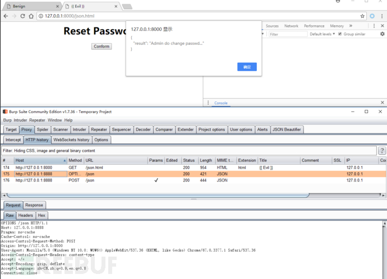Sort history by the Host column
The height and width of the screenshot is (279, 387).
(x=39, y=160)
